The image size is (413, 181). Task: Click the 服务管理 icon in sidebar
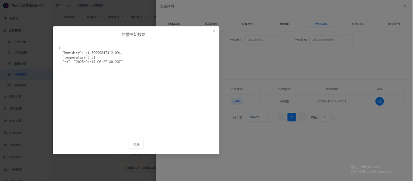pyautogui.click(x=5, y=109)
